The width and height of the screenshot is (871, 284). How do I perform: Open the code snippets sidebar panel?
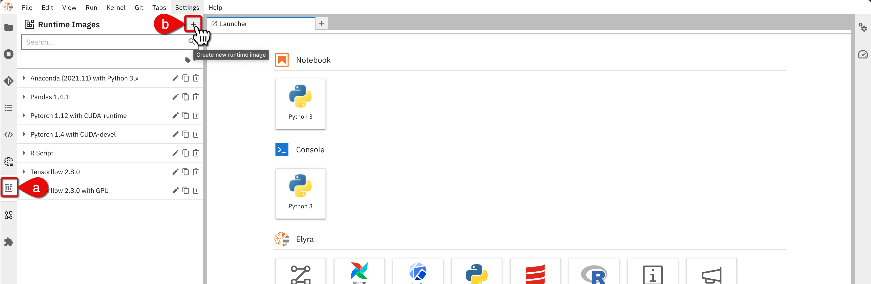point(9,134)
